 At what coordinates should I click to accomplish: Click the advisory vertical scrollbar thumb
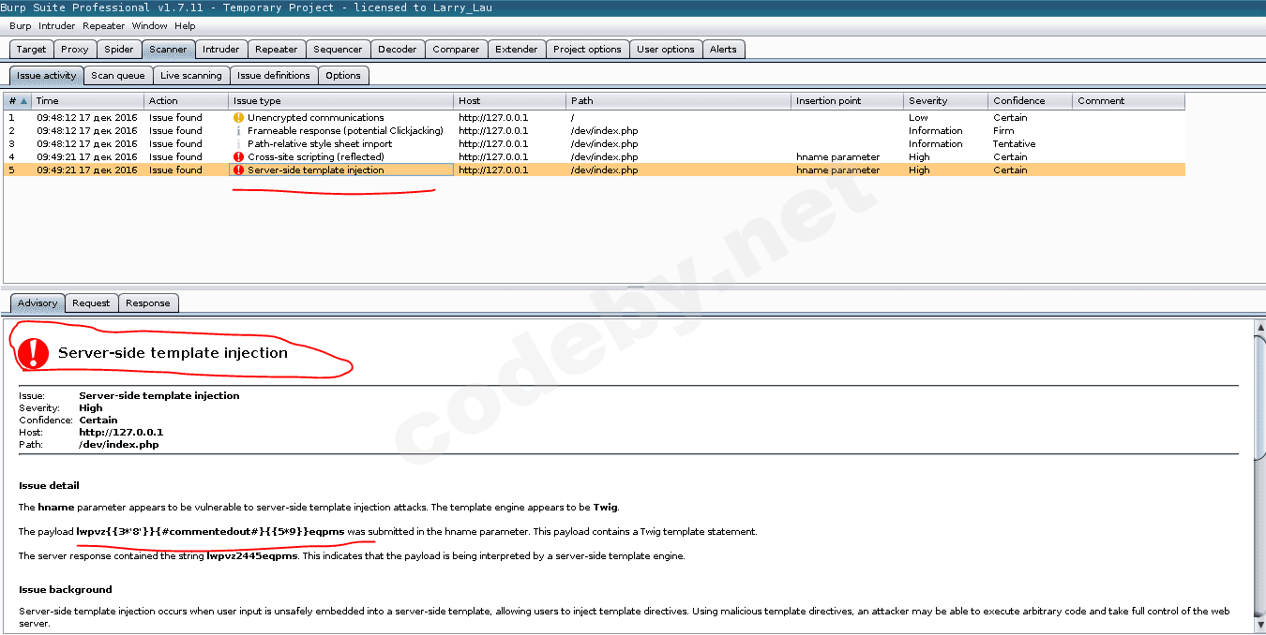[1259, 396]
